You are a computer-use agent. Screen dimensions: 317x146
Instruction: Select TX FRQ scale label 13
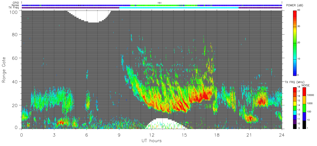coord(299,110)
